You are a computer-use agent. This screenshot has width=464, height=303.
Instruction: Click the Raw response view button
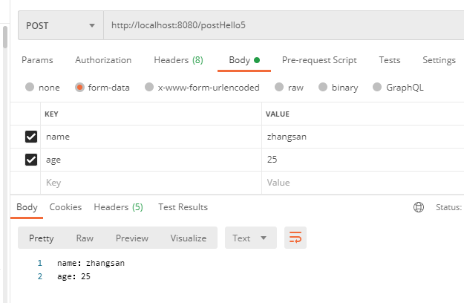(85, 238)
